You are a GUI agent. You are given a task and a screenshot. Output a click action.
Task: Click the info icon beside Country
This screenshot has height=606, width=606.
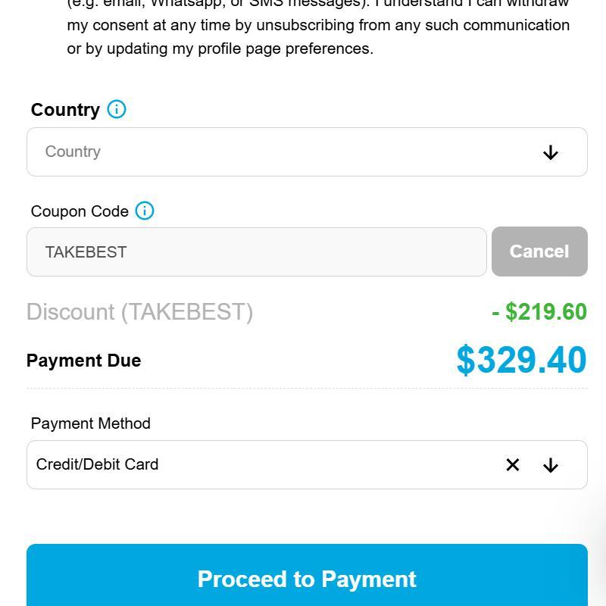click(117, 109)
